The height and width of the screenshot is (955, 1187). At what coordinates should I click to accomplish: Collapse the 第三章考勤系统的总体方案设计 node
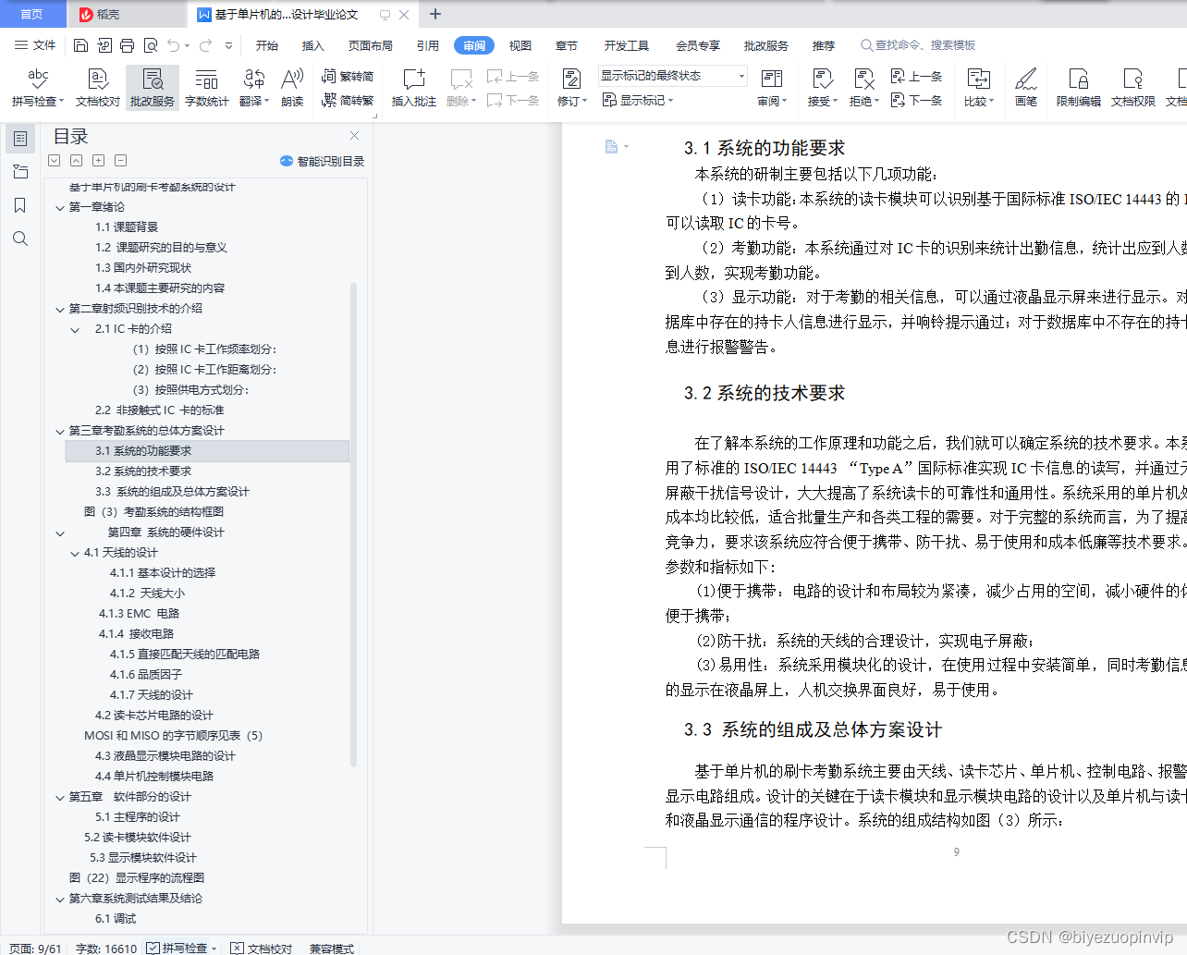[60, 431]
